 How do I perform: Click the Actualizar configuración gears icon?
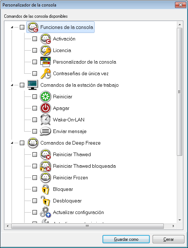[45, 212]
